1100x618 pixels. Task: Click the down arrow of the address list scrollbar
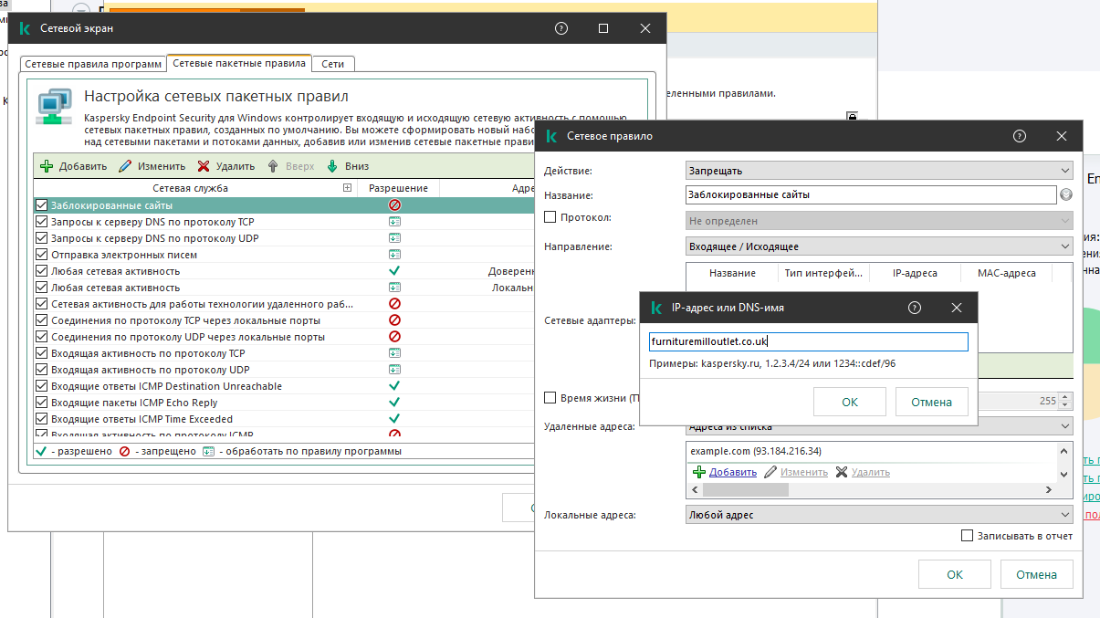tap(1063, 475)
